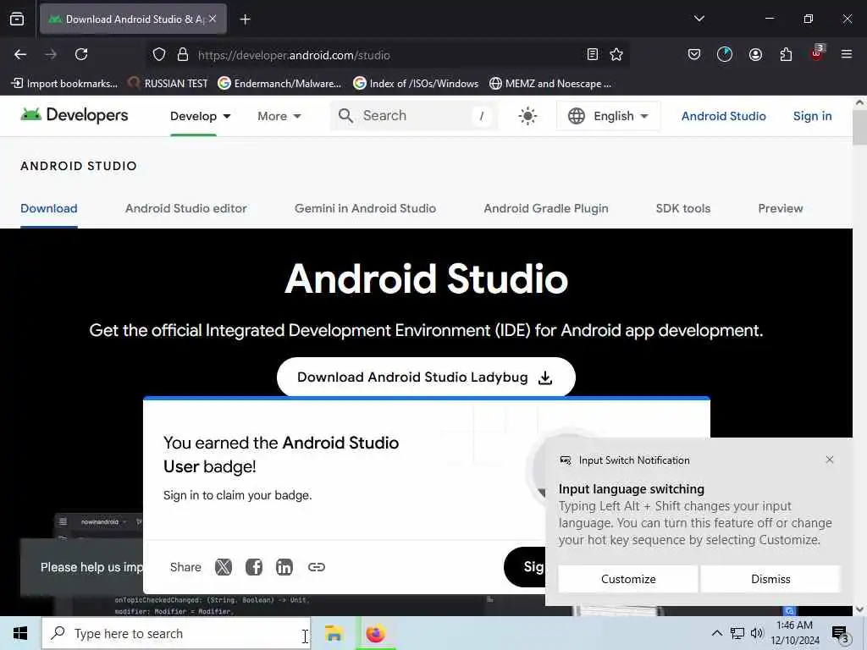Open the circular extension icon in toolbar
This screenshot has height=650, width=867.
click(725, 54)
